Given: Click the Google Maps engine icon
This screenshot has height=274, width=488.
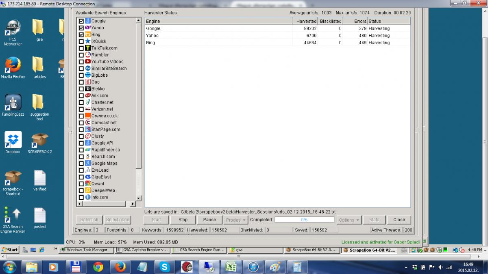Looking at the screenshot, I should click(87, 163).
